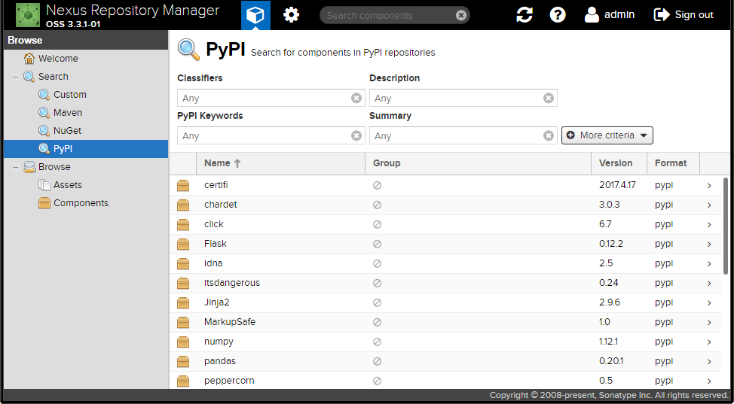Click the Nexus Repository Manager logo
The width and height of the screenshot is (734, 404).
(x=28, y=16)
